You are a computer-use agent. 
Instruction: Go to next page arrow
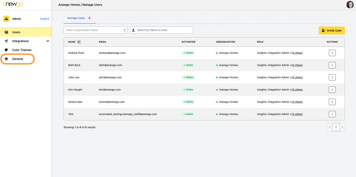point(342,127)
